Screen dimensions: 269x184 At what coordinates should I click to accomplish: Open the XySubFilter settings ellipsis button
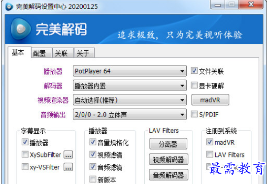[x=68, y=154]
